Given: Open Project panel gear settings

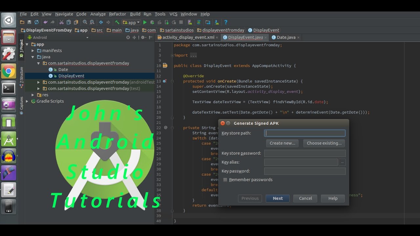Looking at the screenshot, I should click(x=143, y=37).
